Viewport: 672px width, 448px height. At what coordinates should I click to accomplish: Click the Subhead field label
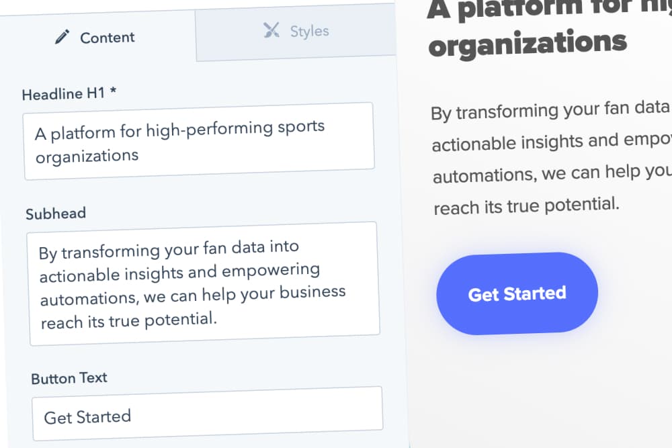pos(56,214)
